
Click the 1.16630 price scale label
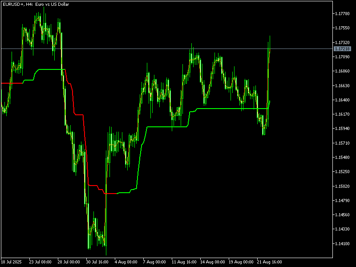point(342,86)
